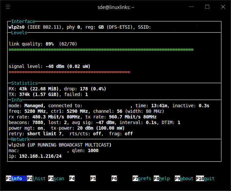Click avg sig -47 dBm value
This screenshot has height=191, width=231.
point(105,123)
